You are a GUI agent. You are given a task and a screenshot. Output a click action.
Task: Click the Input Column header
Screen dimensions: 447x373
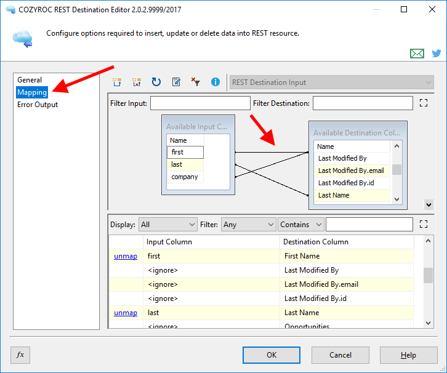[211, 242]
